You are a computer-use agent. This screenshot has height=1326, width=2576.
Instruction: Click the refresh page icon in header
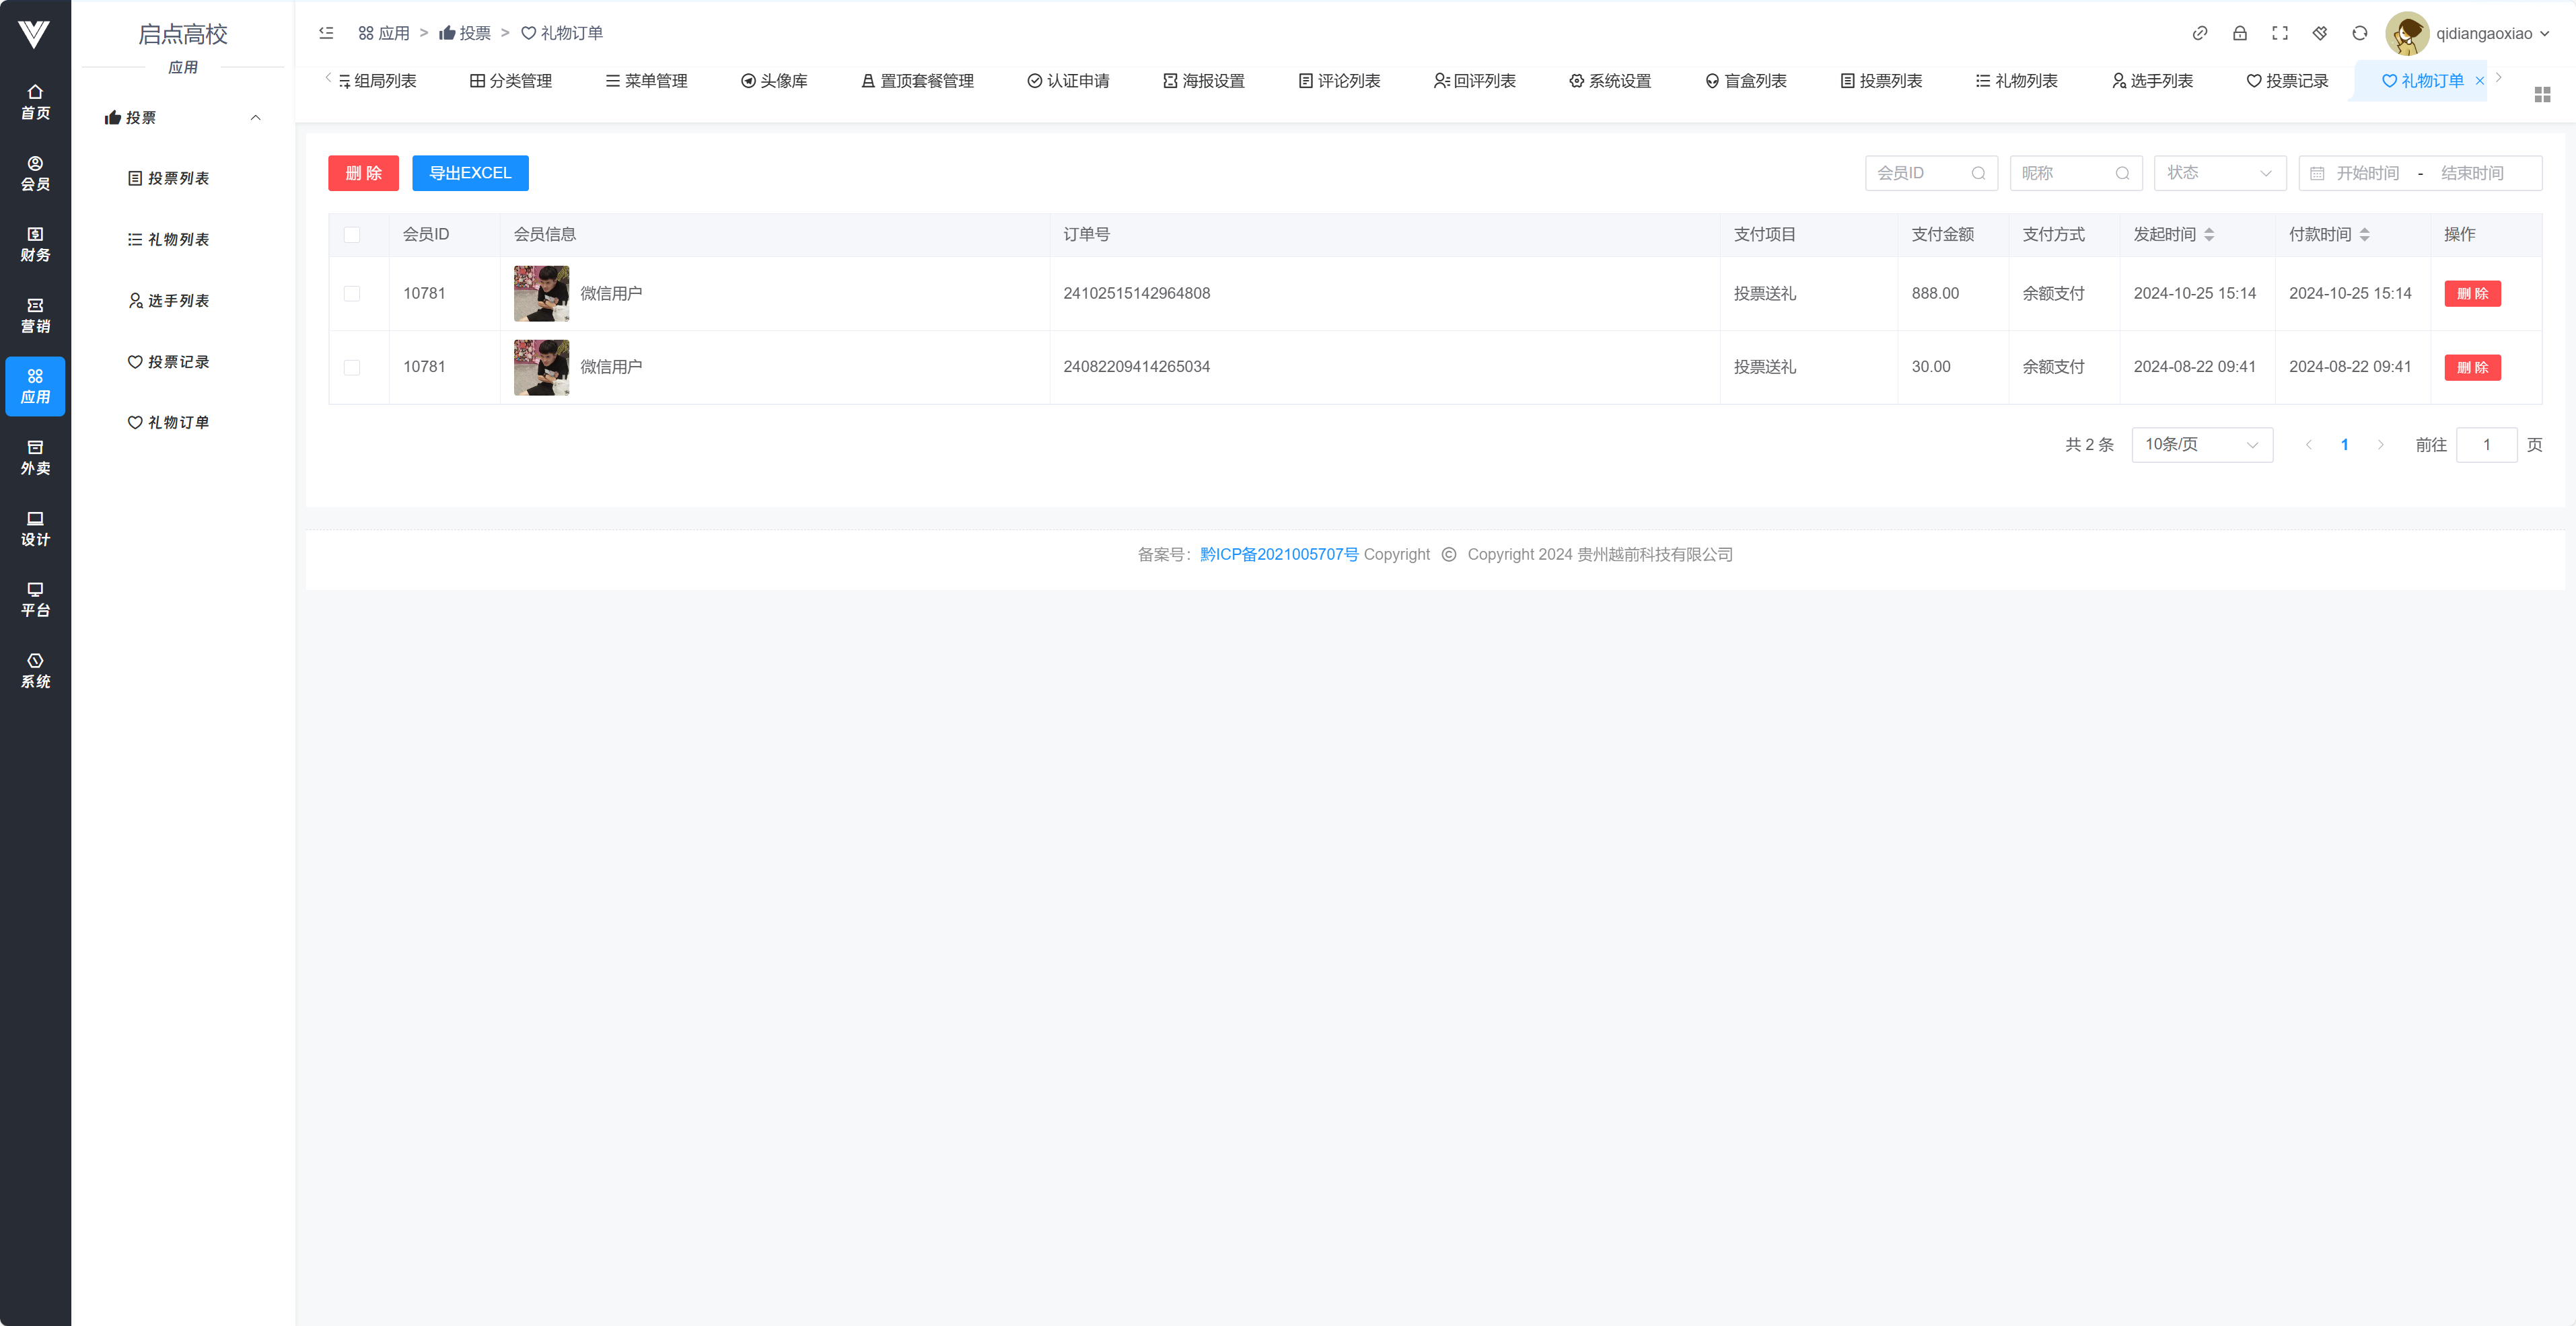point(2359,33)
